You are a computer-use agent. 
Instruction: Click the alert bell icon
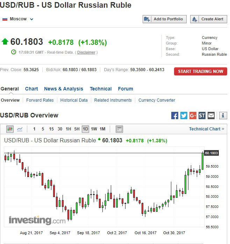(x=195, y=19)
